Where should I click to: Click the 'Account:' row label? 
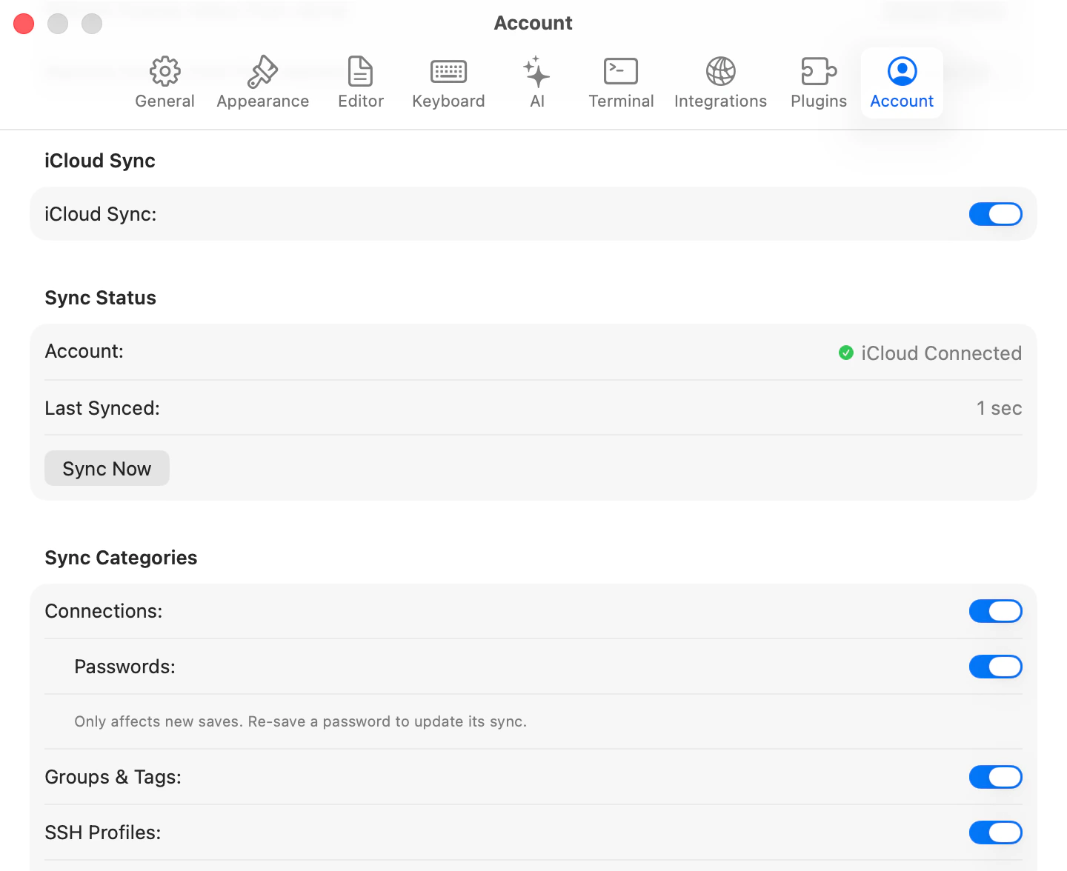(x=84, y=351)
